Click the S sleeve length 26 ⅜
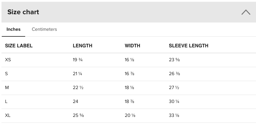 [174, 74]
